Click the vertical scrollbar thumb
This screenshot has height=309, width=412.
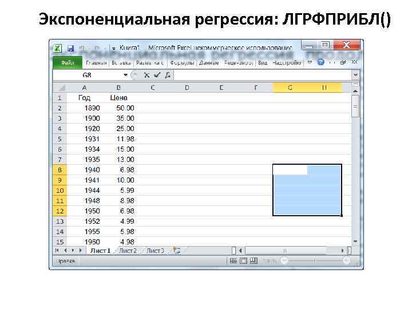click(355, 106)
